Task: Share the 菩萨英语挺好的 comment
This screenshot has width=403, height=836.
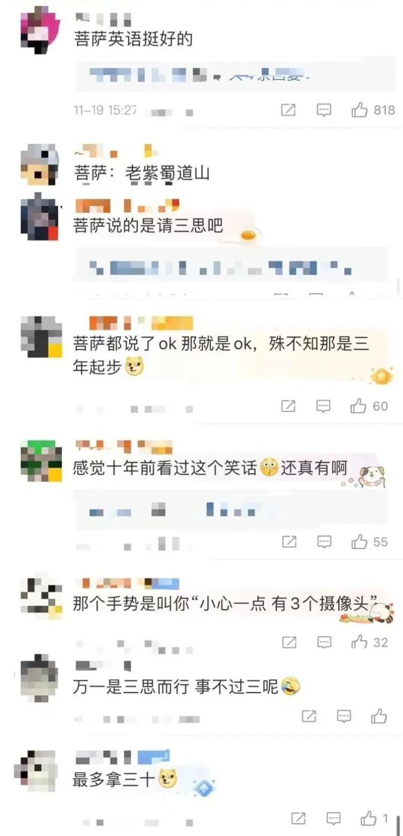Action: pos(289,110)
